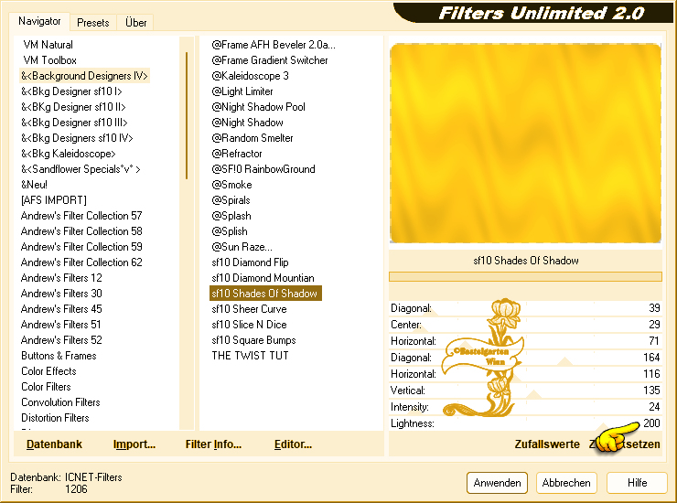
Task: Choose @Refractor filter
Action: pyautogui.click(x=237, y=154)
